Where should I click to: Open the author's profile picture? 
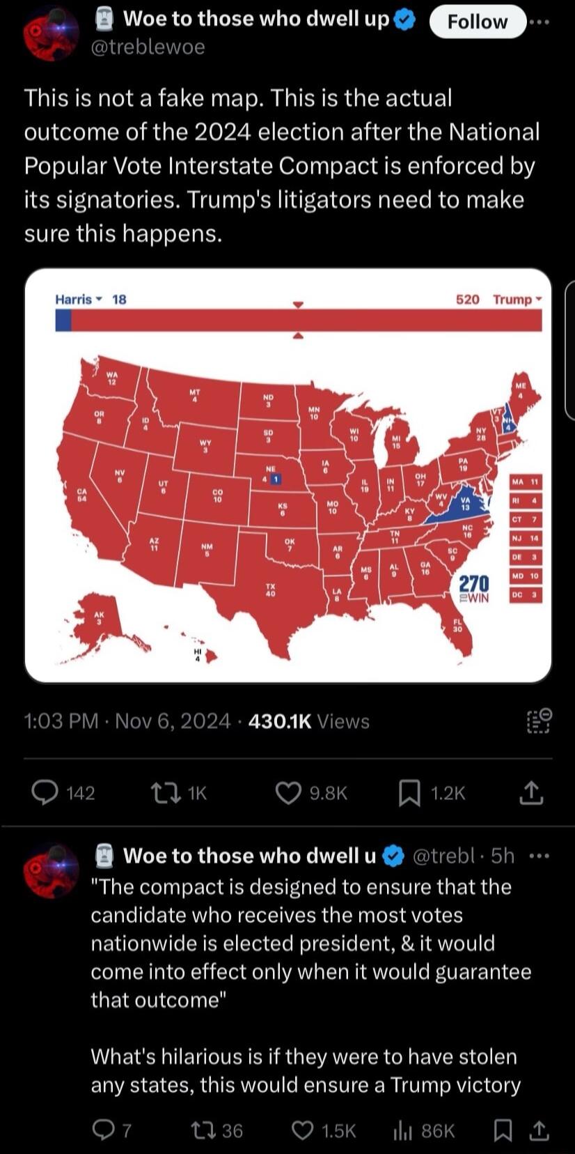pyautogui.click(x=50, y=35)
